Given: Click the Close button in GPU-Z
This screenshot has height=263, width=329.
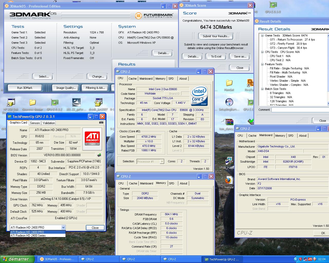Looking at the screenshot, I should pos(95,228).
